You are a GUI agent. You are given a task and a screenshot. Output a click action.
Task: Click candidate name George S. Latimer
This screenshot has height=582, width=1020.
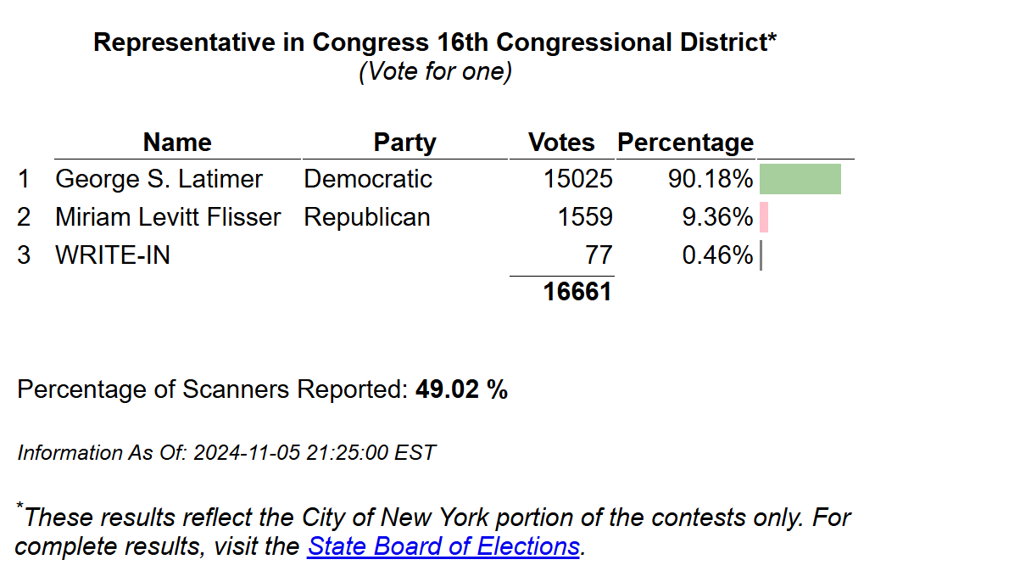(x=159, y=179)
